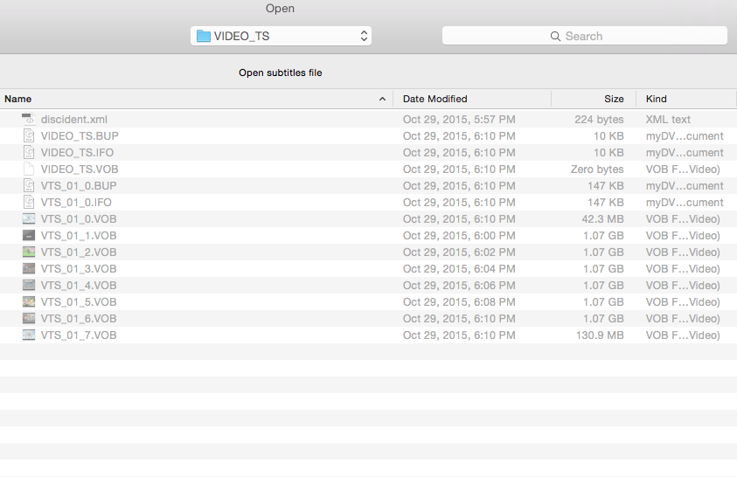
Task: Click the blue VIDEO_TS folder icon
Action: point(204,36)
